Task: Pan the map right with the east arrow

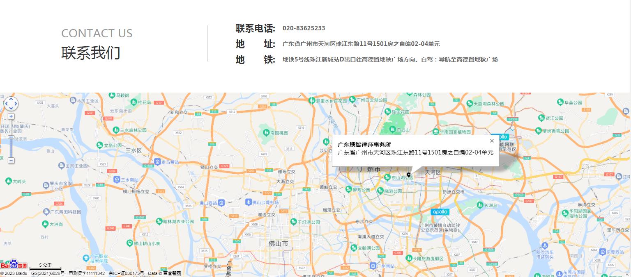Action: 16,104
